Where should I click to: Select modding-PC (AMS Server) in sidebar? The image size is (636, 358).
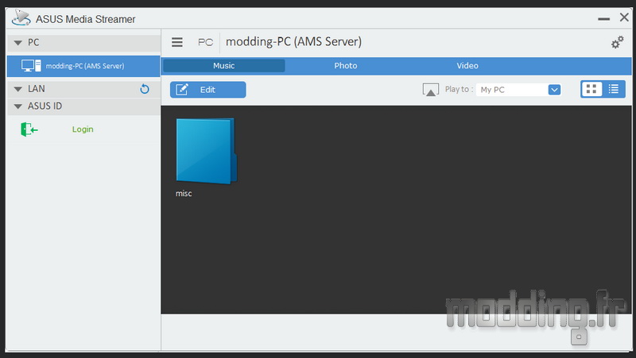[x=83, y=66]
